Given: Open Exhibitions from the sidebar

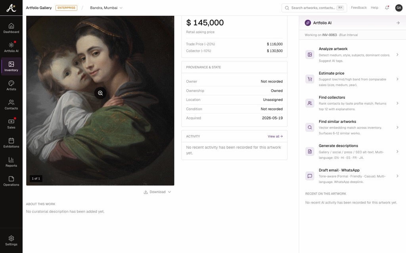Looking at the screenshot, I should [11, 143].
